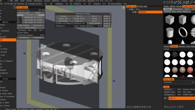Click the How to Use? button
This screenshot has height=110, width=195.
click(x=24, y=13)
